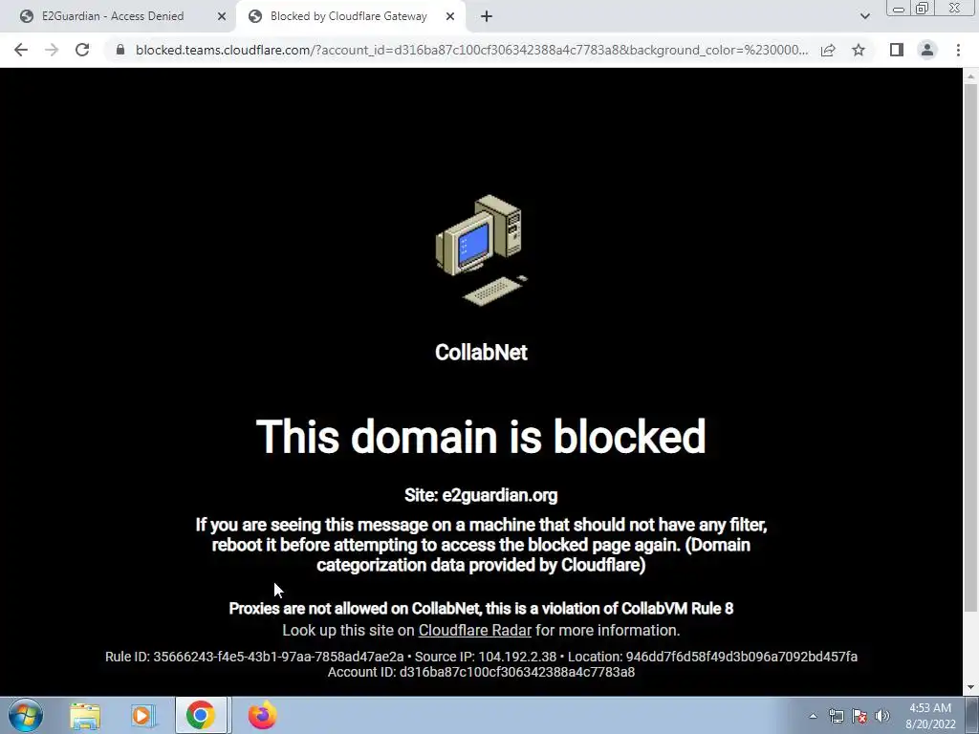Follow the Cloudflare Radar link
Screen dimensions: 979x734
pyautogui.click(x=474, y=631)
